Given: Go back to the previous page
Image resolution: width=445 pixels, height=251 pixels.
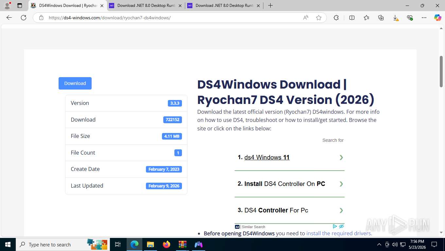Looking at the screenshot, I should pyautogui.click(x=9, y=18).
